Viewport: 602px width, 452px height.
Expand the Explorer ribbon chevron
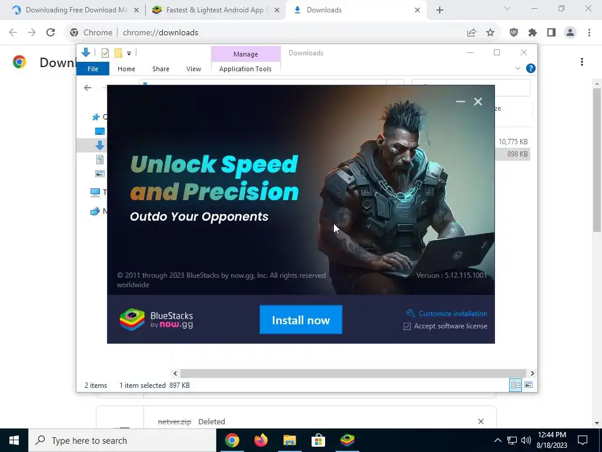[x=517, y=68]
